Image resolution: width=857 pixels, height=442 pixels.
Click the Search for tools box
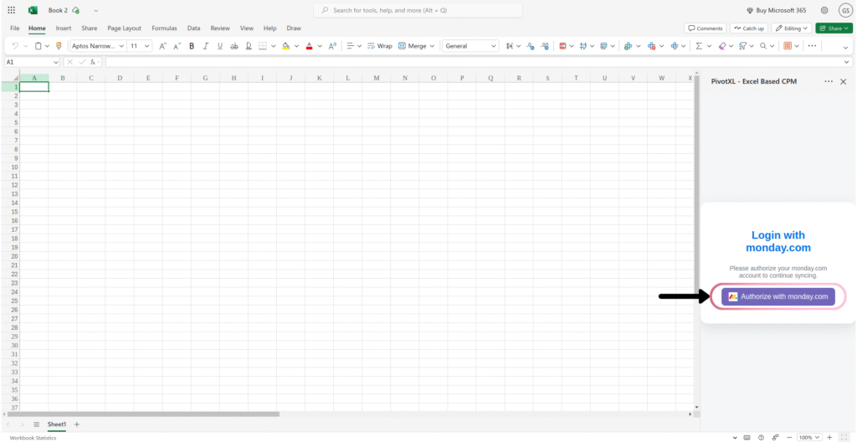point(418,10)
